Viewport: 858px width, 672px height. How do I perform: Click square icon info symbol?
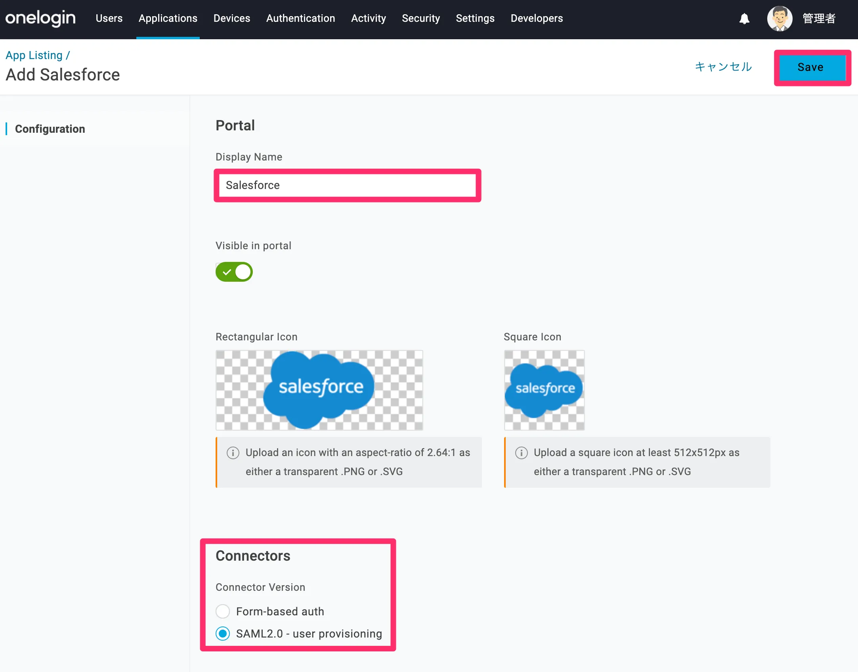(521, 452)
